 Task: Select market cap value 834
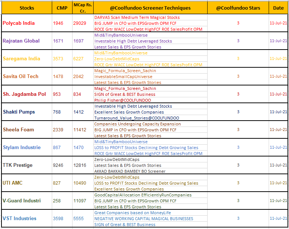point(83,94)
